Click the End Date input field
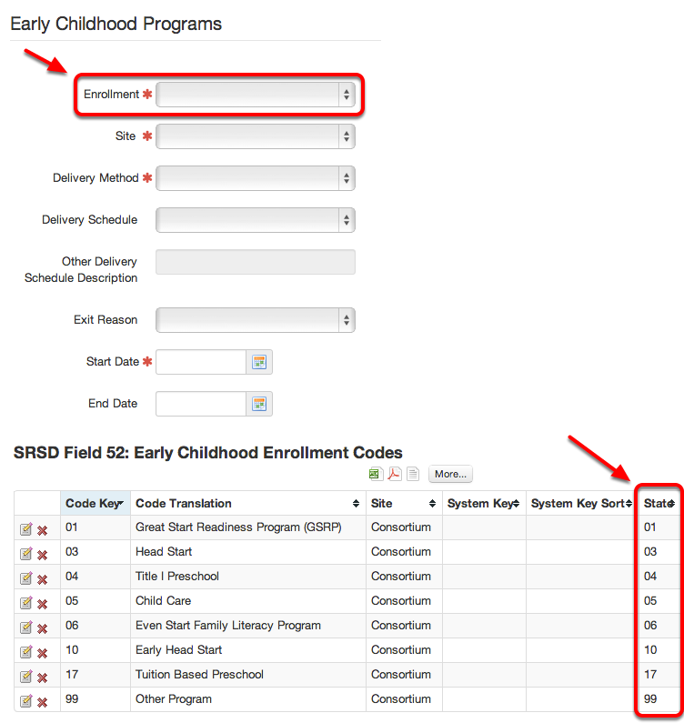Image resolution: width=684 pixels, height=723 pixels. (201, 404)
